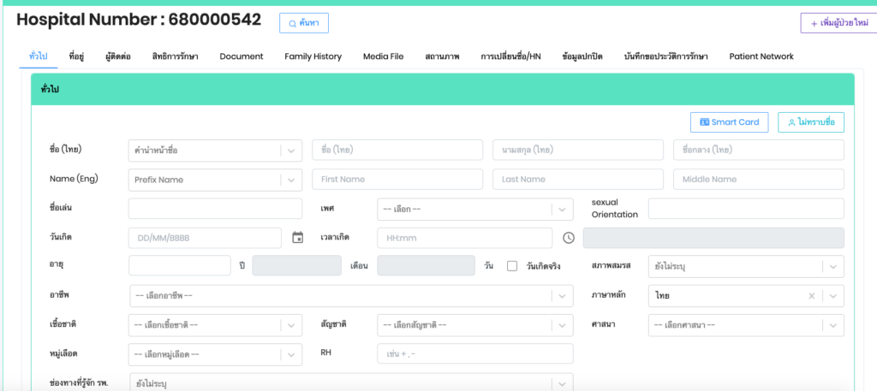Image resolution: width=877 pixels, height=391 pixels.
Task: Expand the Prefix Name dropdown
Action: 215,180
